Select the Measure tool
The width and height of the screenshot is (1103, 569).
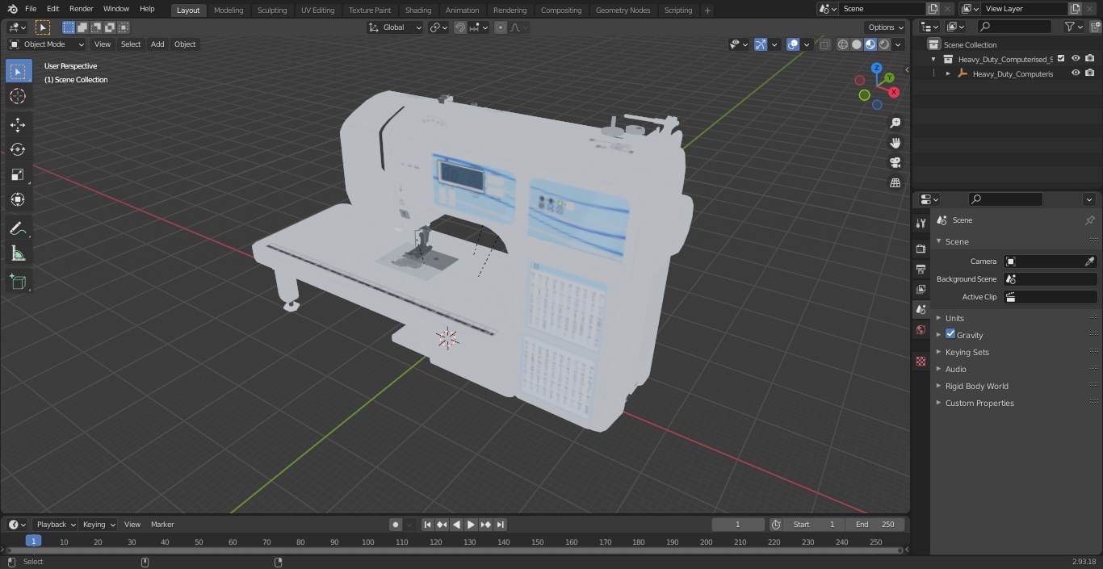click(x=18, y=254)
